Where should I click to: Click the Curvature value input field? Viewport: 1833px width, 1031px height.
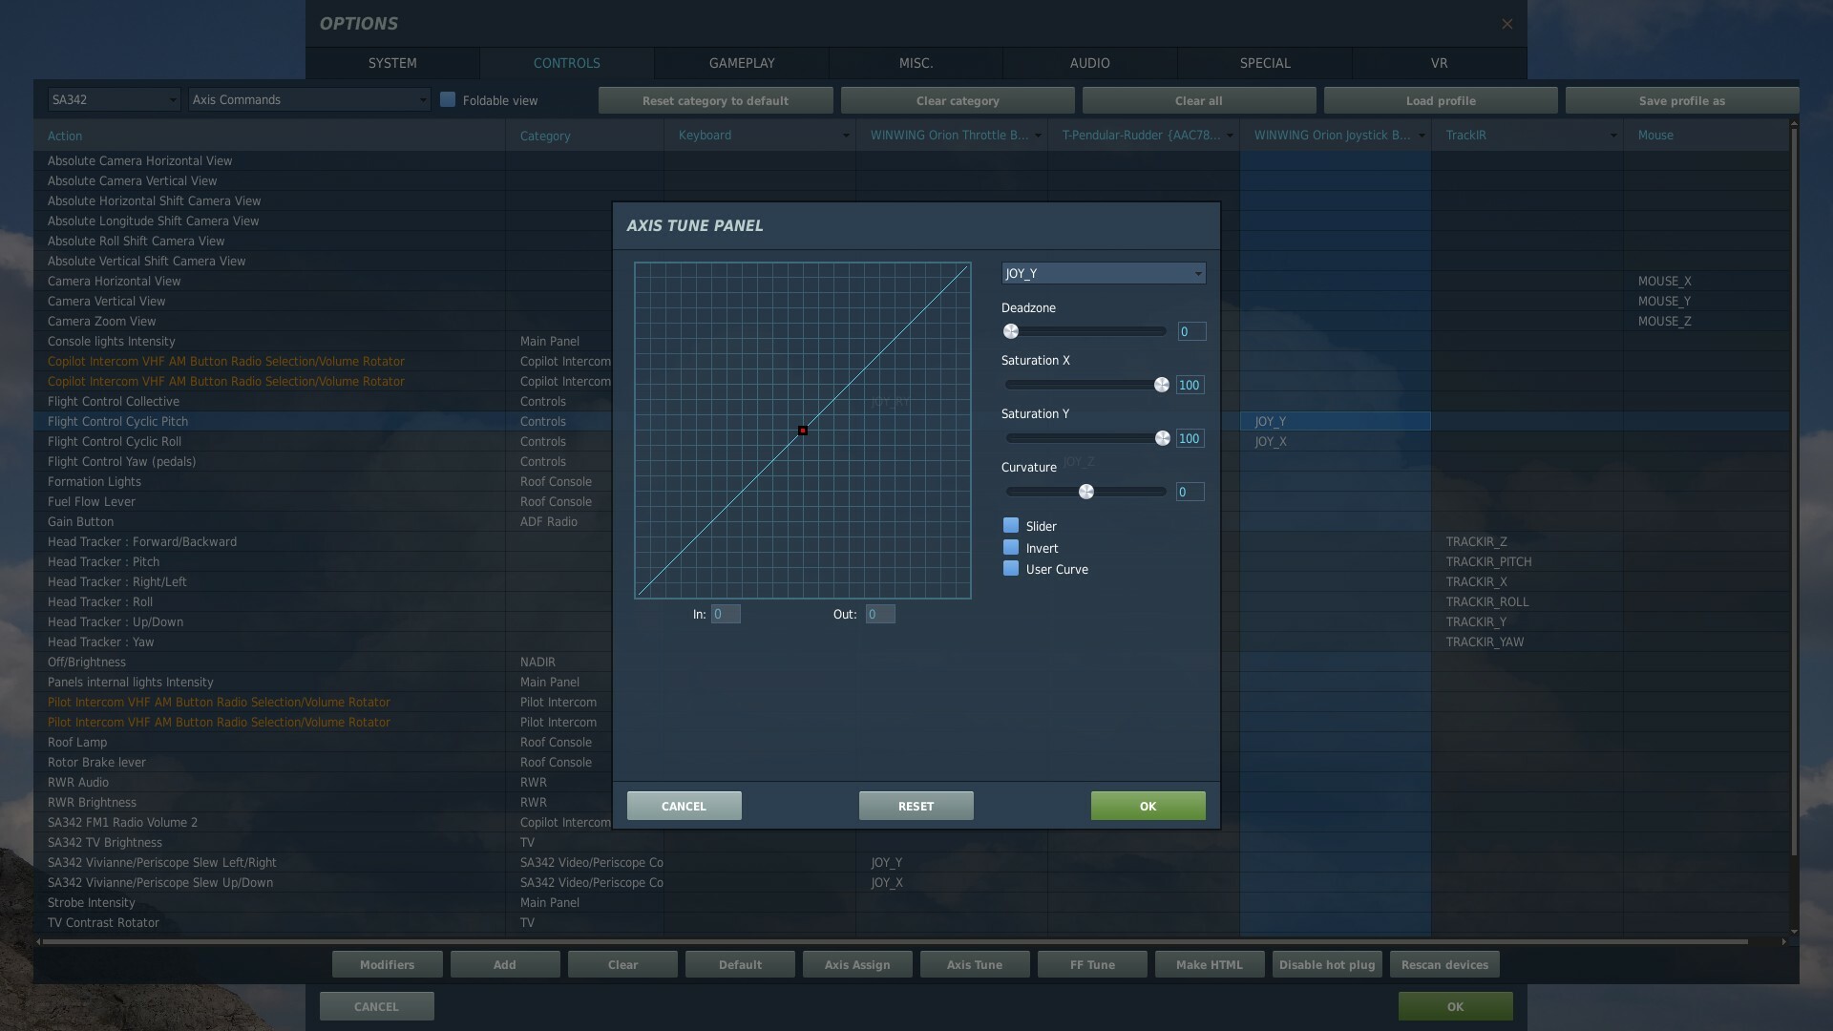click(1190, 492)
